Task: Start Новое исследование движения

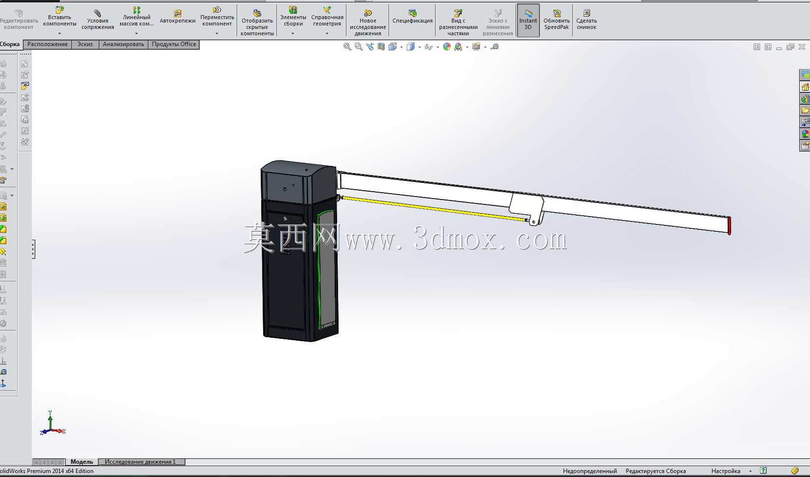Action: click(x=368, y=23)
